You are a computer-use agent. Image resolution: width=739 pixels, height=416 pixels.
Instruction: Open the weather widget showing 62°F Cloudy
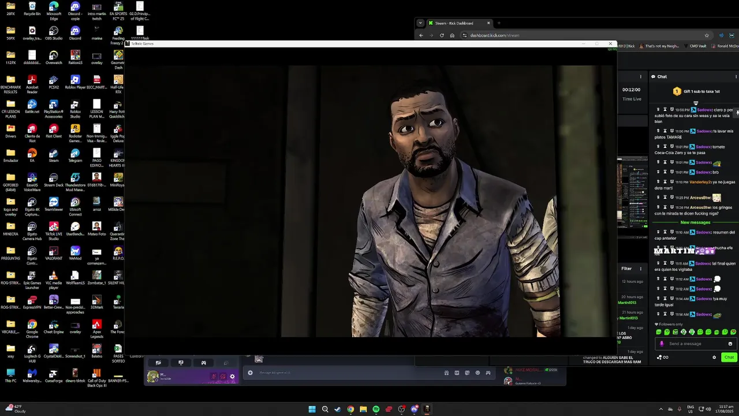pyautogui.click(x=15, y=409)
